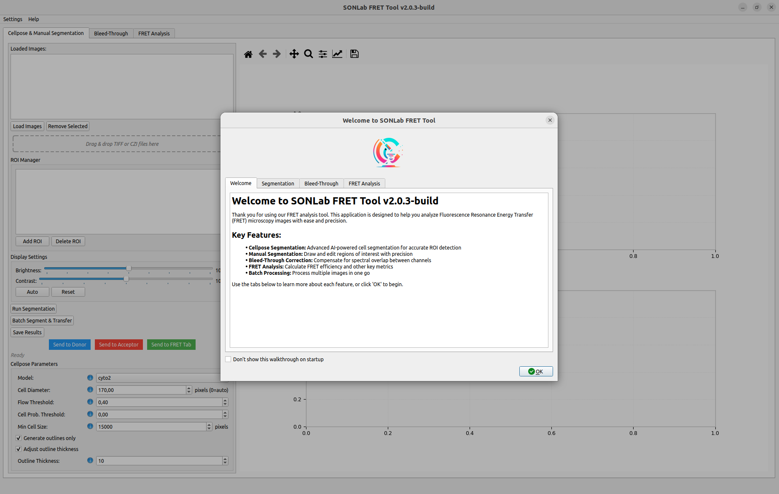Click info icon beside Min Cell Size
This screenshot has height=494, width=779.
(x=90, y=427)
